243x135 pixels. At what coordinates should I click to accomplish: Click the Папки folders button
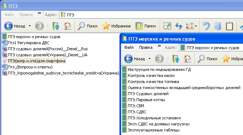pos(146,26)
